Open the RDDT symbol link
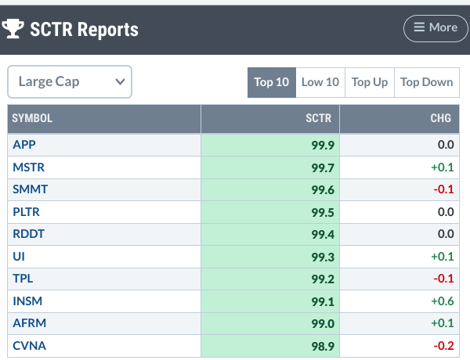Image resolution: width=470 pixels, height=360 pixels. 28,234
